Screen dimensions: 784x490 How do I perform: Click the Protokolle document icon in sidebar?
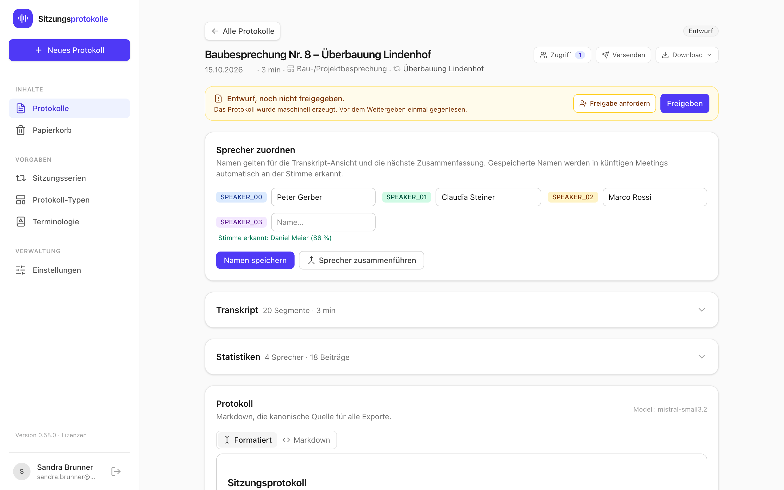[21, 108]
